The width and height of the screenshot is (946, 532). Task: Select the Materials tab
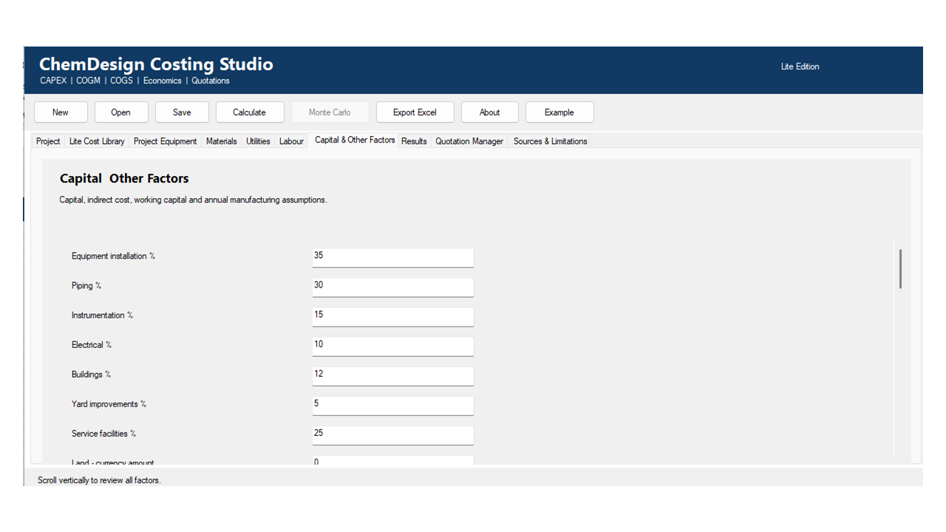pos(222,141)
